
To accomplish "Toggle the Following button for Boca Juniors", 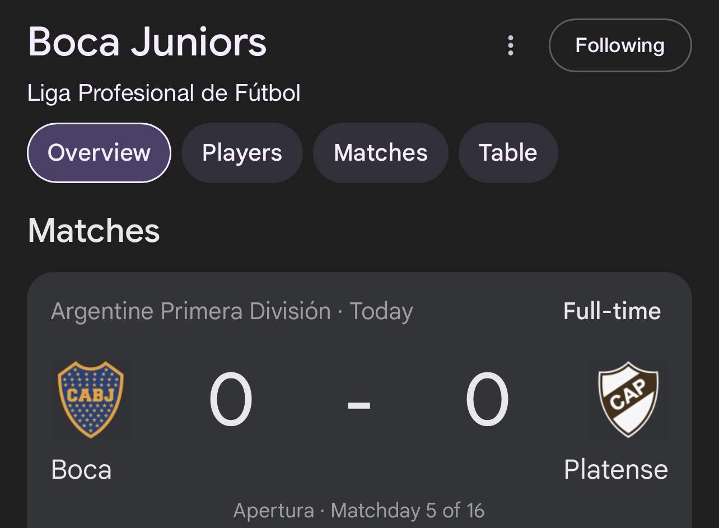I will pos(620,45).
